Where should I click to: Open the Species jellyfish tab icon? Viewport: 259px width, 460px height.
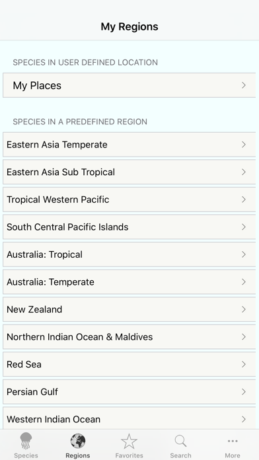(x=26, y=441)
